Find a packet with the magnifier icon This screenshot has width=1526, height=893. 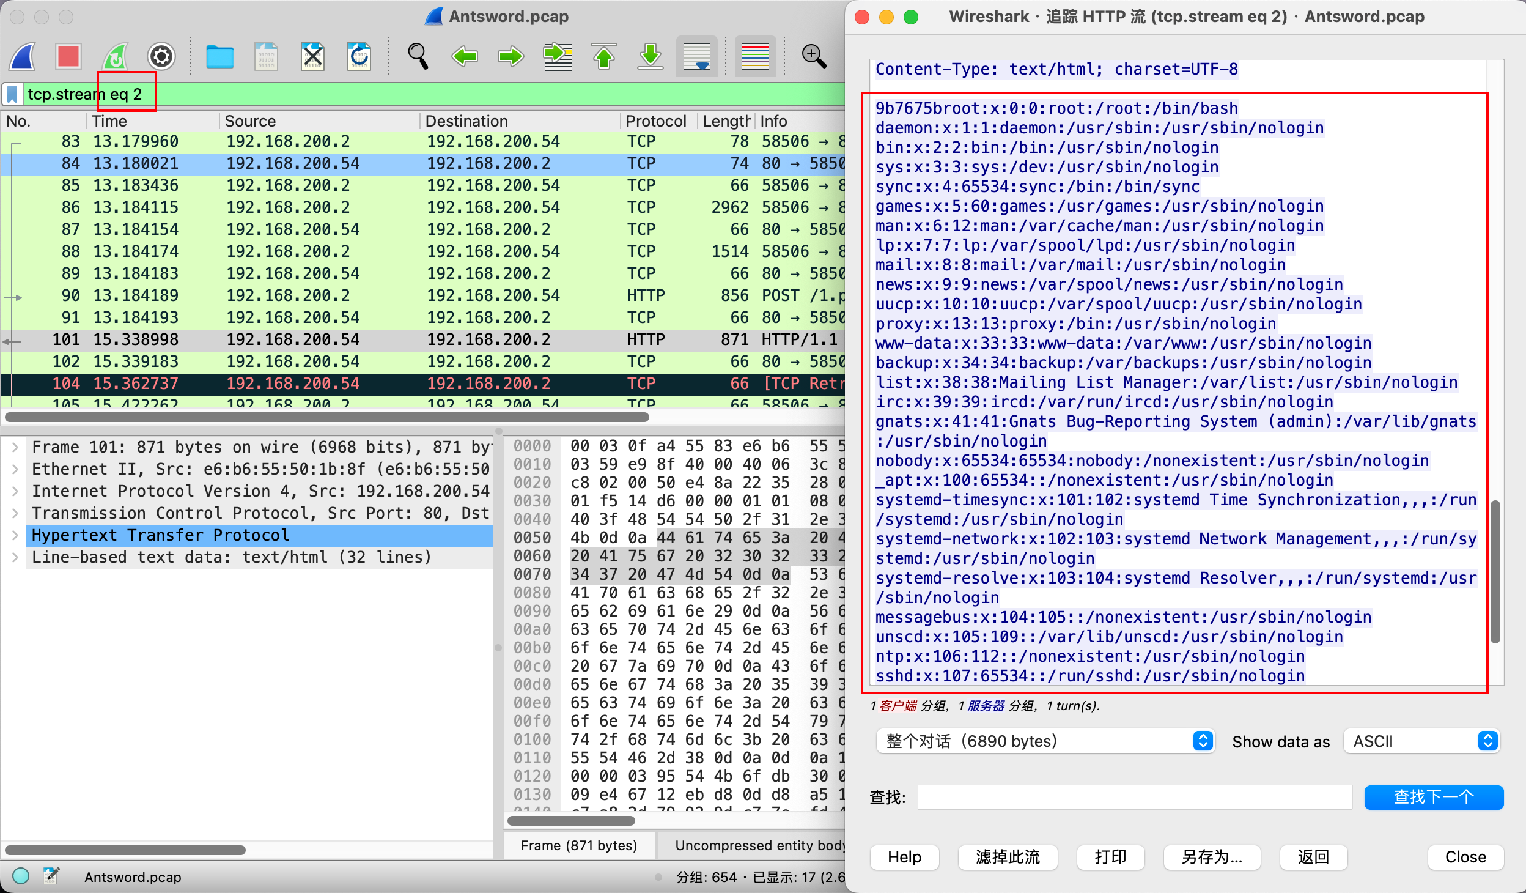point(418,57)
